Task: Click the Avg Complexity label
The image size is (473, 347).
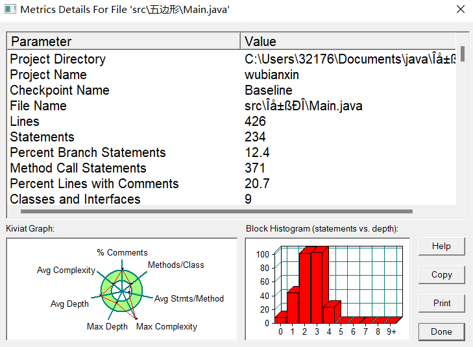Action: [x=66, y=270]
